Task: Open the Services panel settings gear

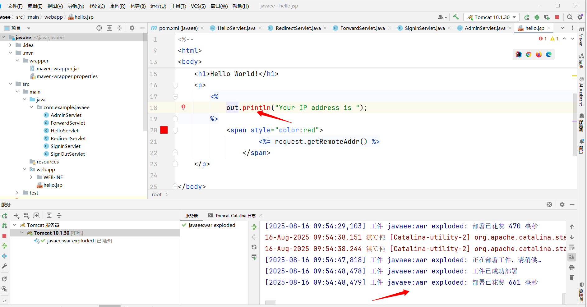Action: tap(562, 204)
